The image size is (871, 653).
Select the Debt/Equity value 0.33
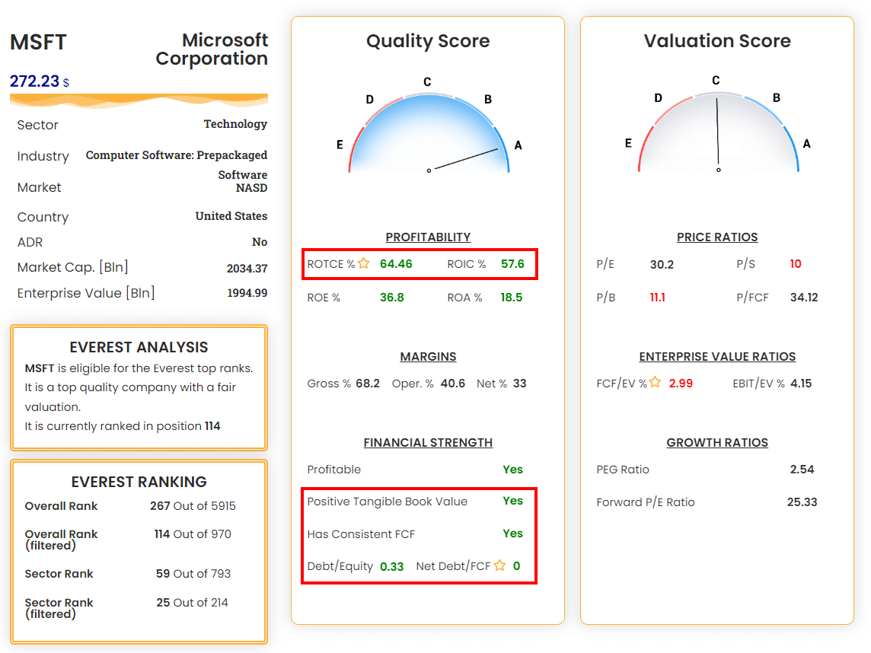coord(391,566)
